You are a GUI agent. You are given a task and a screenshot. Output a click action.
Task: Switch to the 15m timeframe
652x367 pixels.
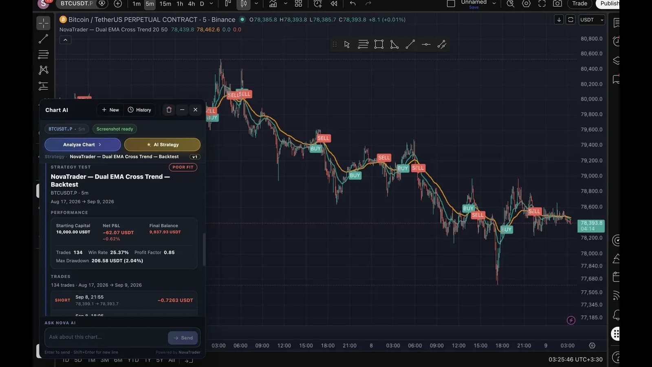165,4
